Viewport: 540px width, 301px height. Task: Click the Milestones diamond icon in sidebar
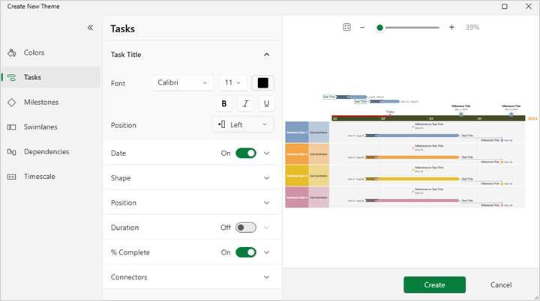12,102
